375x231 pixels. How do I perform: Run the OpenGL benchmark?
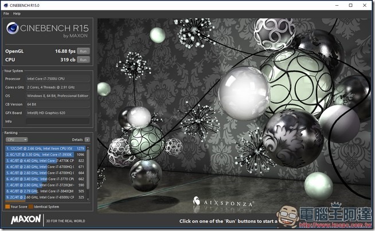click(x=83, y=51)
